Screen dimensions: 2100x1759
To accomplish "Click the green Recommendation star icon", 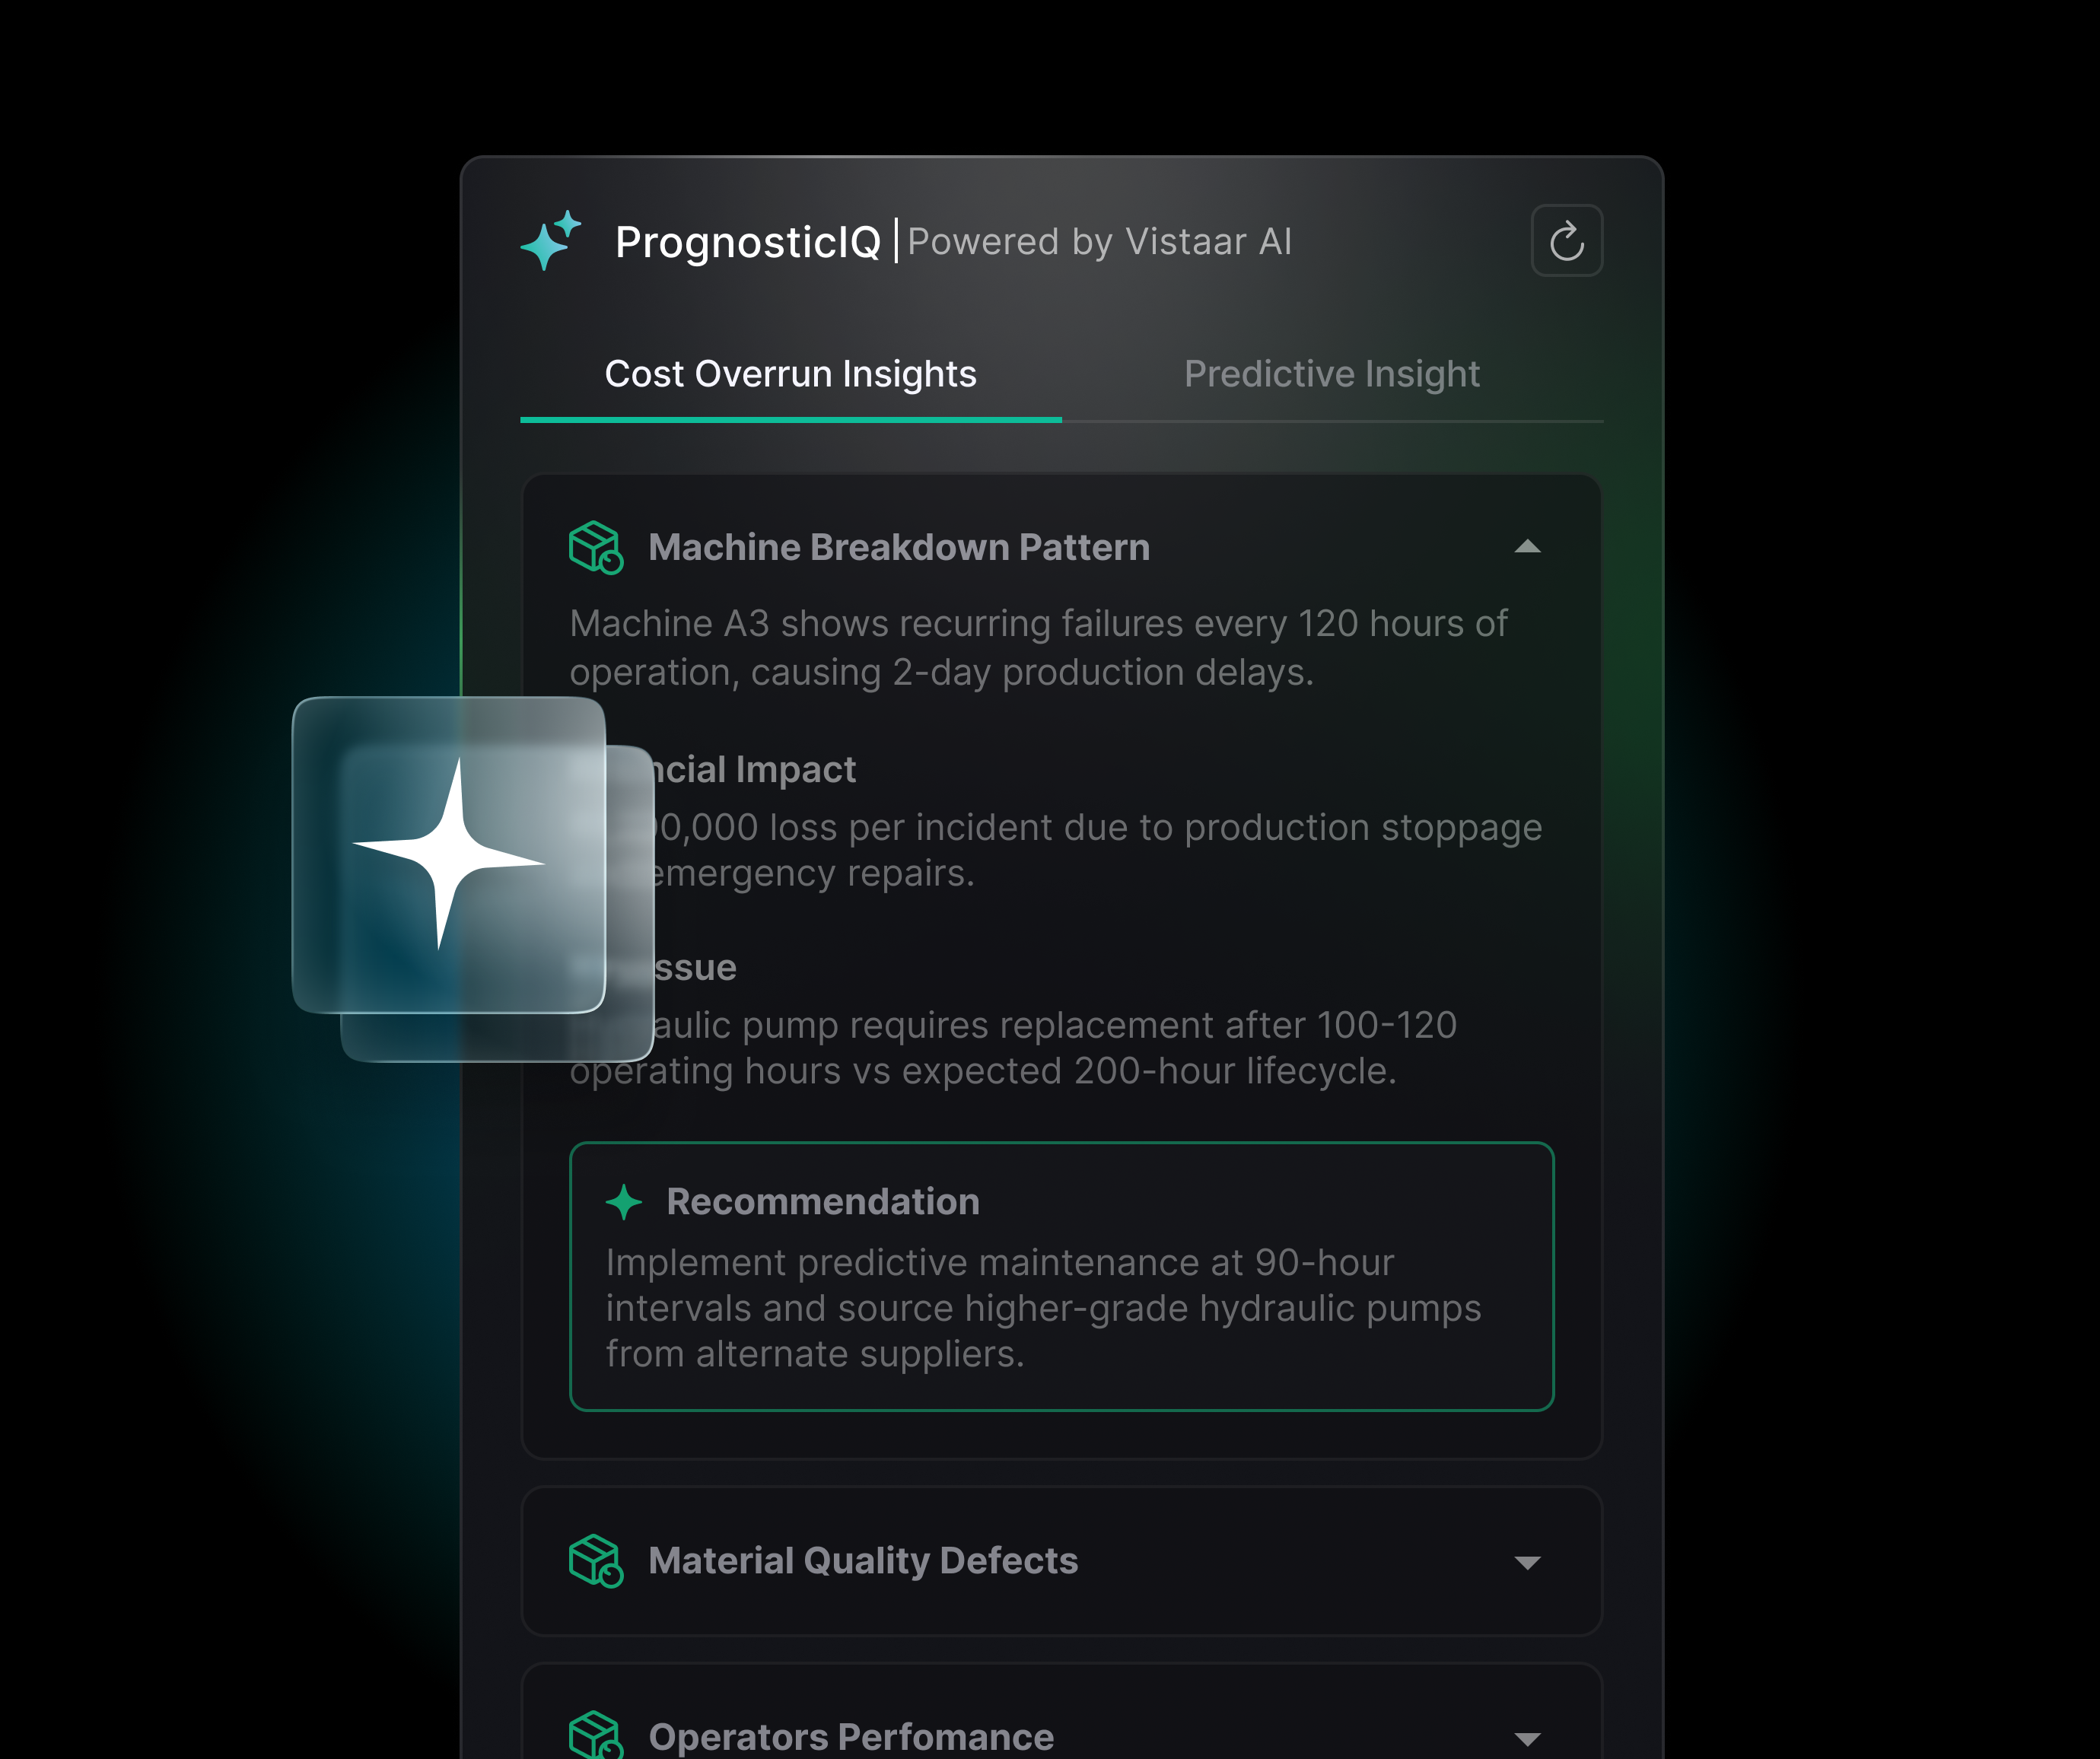I will (624, 1202).
